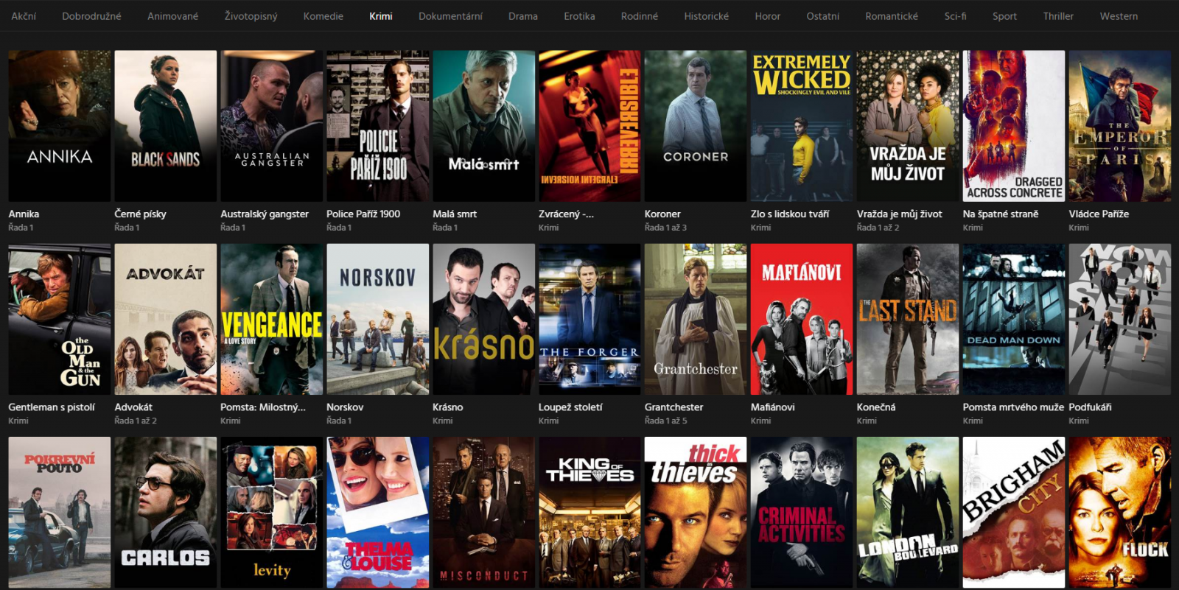Open the Thick as Thieves poster
The image size is (1179, 590).
pos(696,513)
